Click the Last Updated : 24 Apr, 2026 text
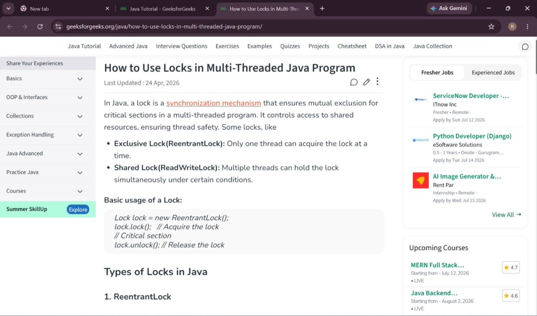 [141, 83]
